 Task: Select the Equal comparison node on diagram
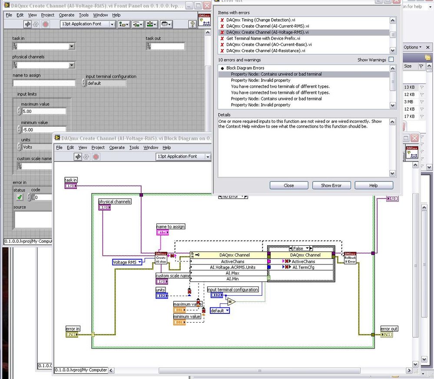[x=231, y=302]
